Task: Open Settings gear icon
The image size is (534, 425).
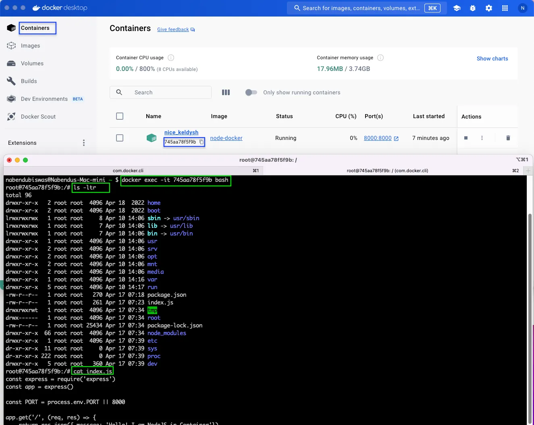Action: tap(489, 8)
